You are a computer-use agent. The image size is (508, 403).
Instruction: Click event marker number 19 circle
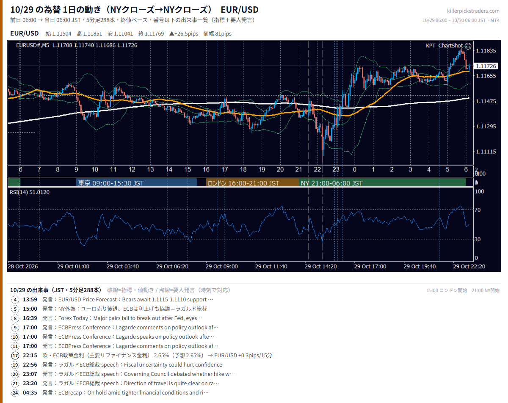(16, 364)
